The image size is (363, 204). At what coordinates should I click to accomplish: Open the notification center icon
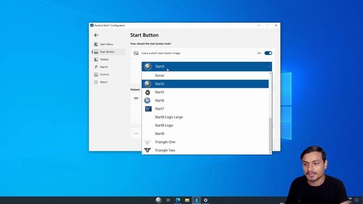click(357, 200)
